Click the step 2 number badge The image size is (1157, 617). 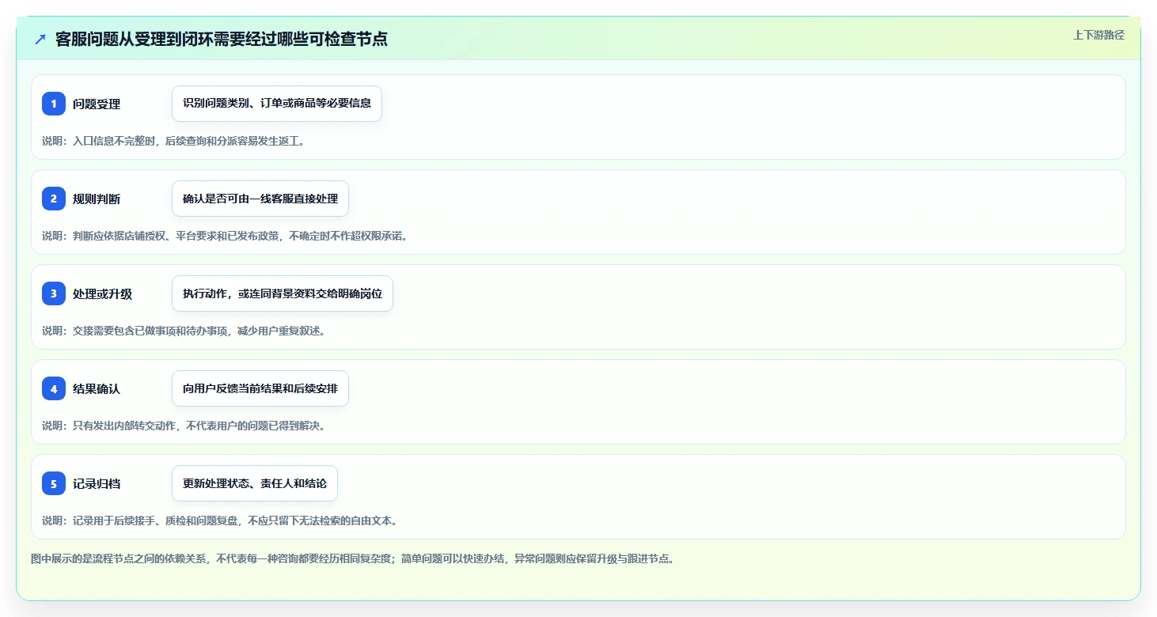pos(54,199)
